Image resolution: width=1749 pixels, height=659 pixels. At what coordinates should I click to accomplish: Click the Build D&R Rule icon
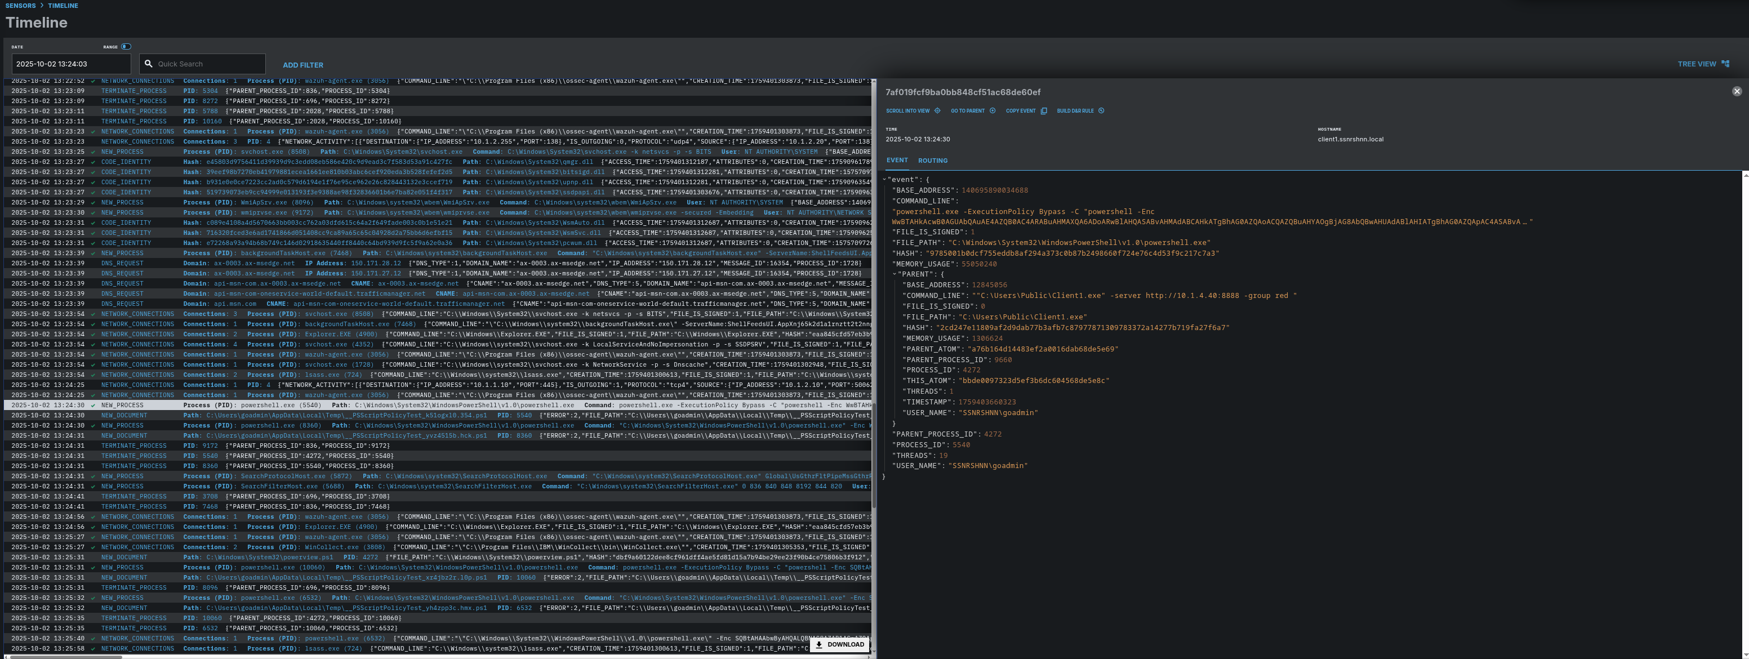click(1101, 110)
